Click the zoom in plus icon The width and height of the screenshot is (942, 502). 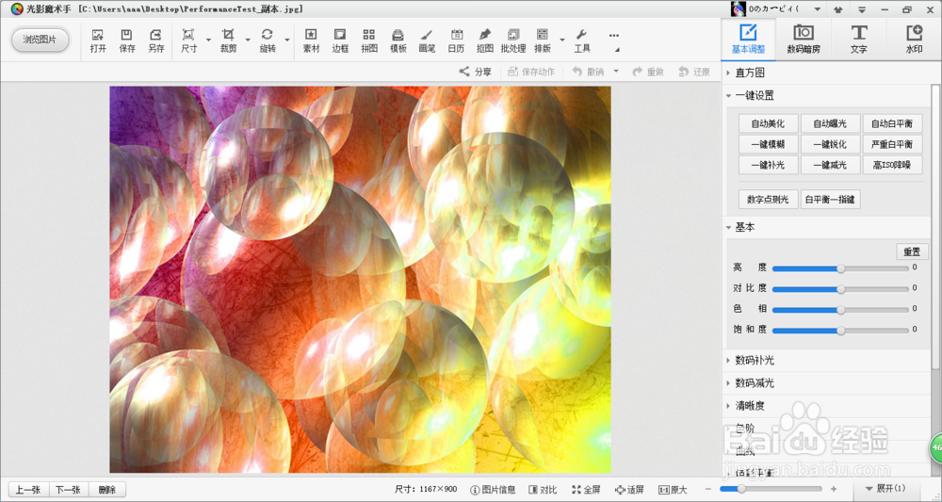pos(834,490)
